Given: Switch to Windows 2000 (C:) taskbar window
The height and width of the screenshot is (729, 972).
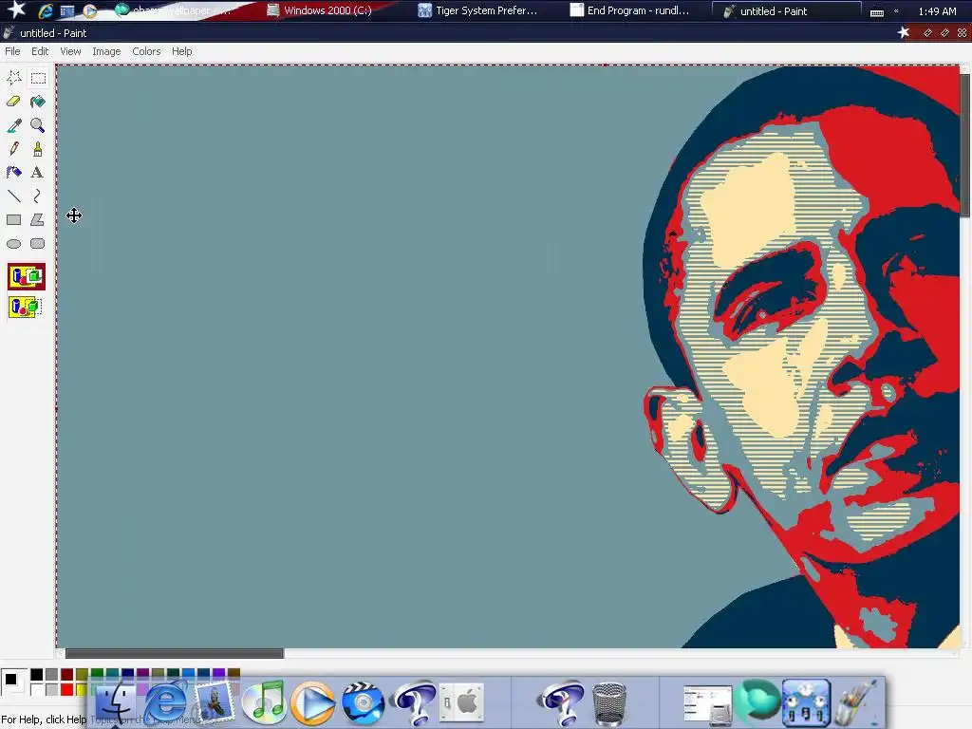Looking at the screenshot, I should click(x=320, y=9).
